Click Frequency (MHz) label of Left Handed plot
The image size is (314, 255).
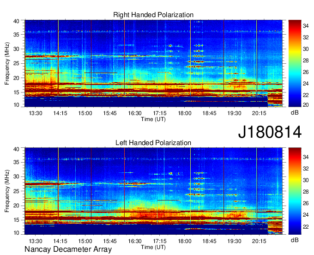coord(7,191)
